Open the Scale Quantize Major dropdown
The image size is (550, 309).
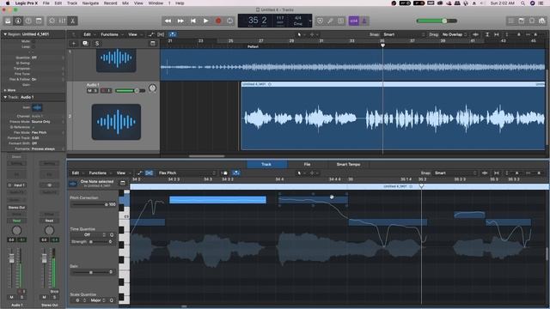(x=98, y=300)
